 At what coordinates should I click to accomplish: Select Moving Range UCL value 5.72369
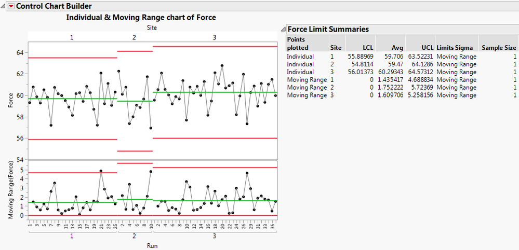[x=422, y=88]
